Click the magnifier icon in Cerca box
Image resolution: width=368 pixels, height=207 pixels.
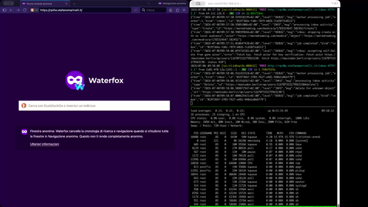143,10
